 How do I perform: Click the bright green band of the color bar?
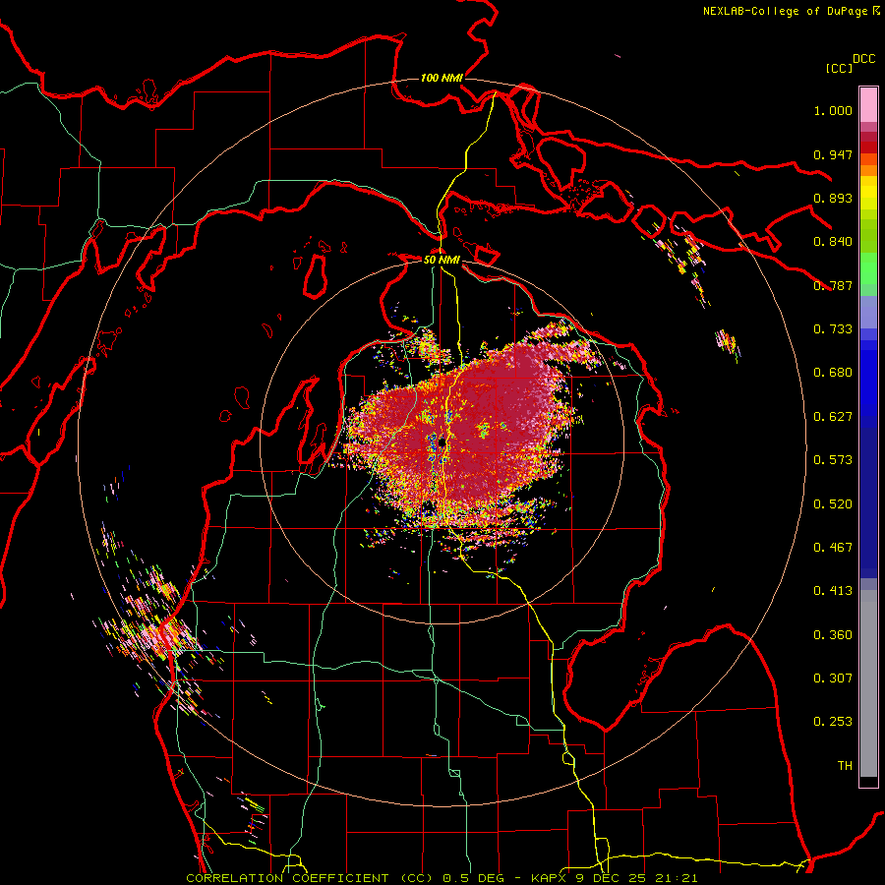click(868, 268)
